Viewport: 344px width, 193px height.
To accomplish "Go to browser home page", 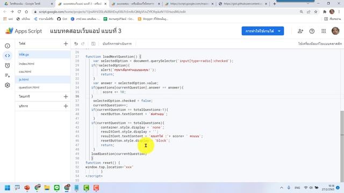I will coord(26,12).
